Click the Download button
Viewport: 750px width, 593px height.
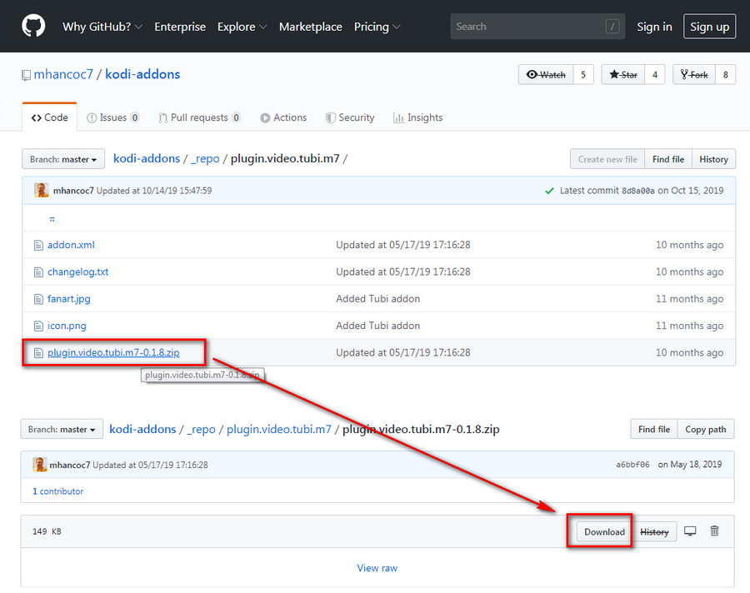pyautogui.click(x=604, y=532)
